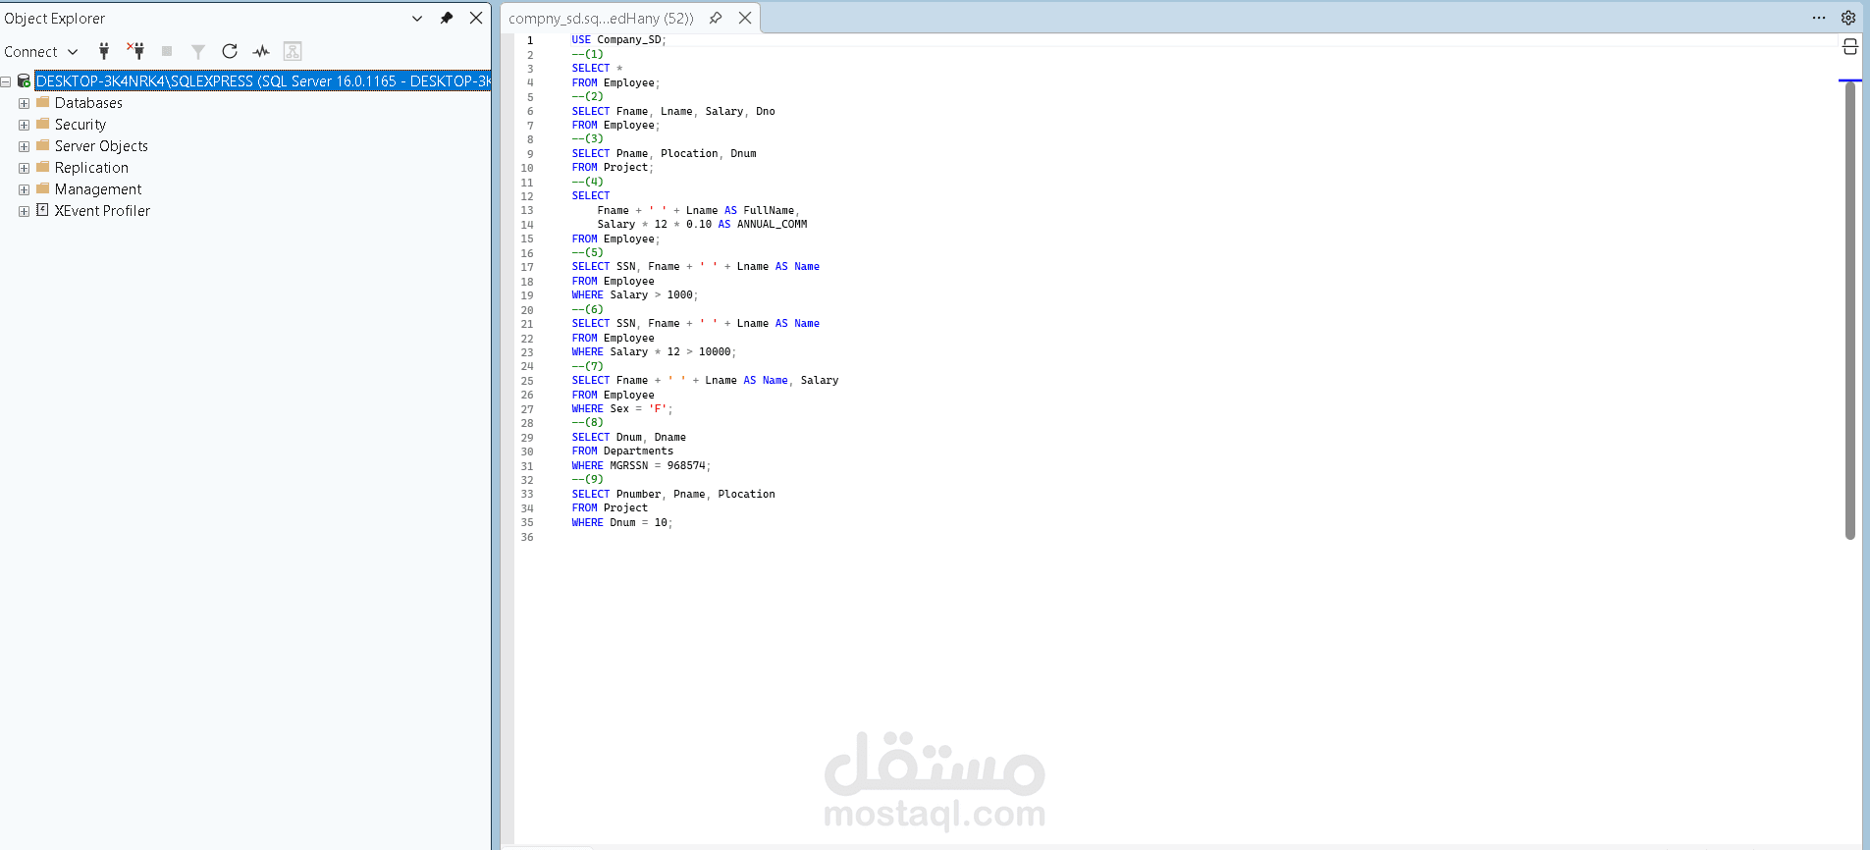Click the editor vertical scrollbar thumb
Image resolution: width=1870 pixels, height=850 pixels.
(1850, 310)
